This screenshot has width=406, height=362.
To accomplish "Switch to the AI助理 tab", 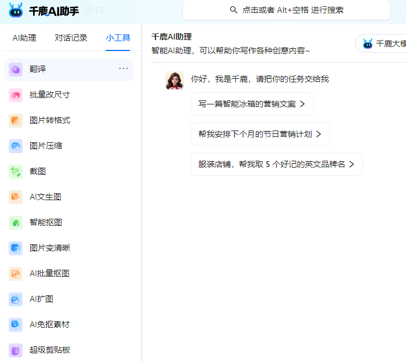I will pyautogui.click(x=24, y=38).
